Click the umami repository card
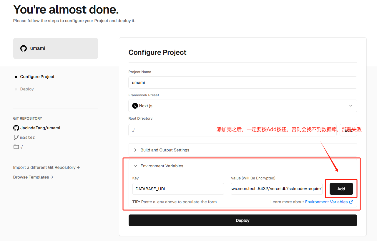The width and height of the screenshot is (377, 241). 56,48
